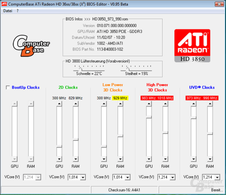This screenshot has height=195, width=226.
Task: Click the red 990 MHz UVD RAM value
Action: point(210,98)
